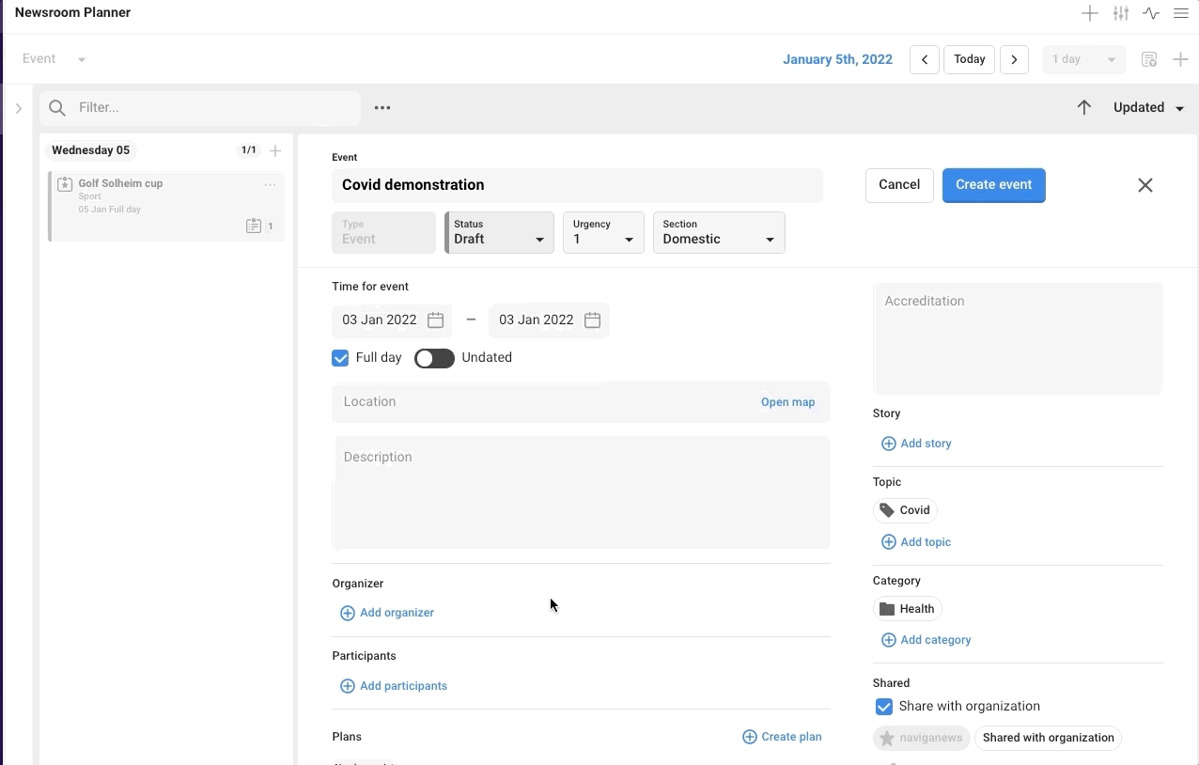Open the Urgency dropdown
The width and height of the screenshot is (1199, 765).
(x=603, y=233)
